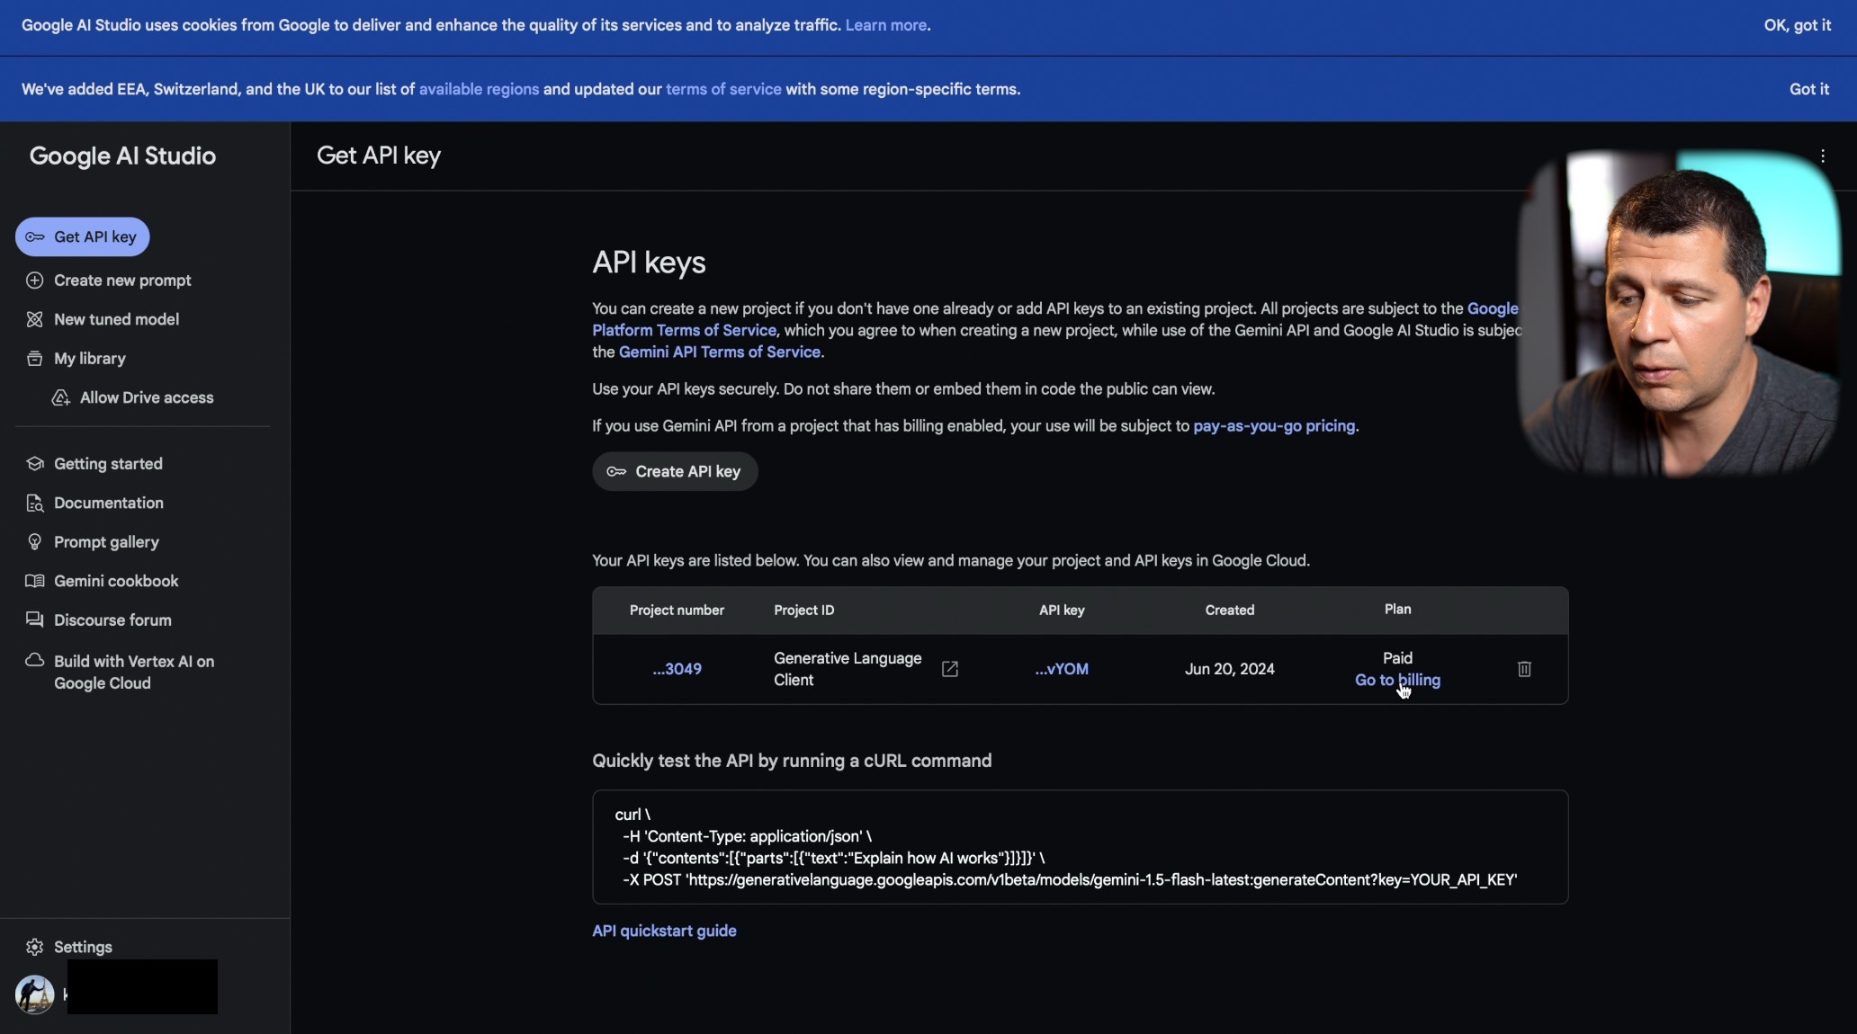The image size is (1857, 1034).
Task: Open Gemini API Terms of Service link
Action: point(719,352)
